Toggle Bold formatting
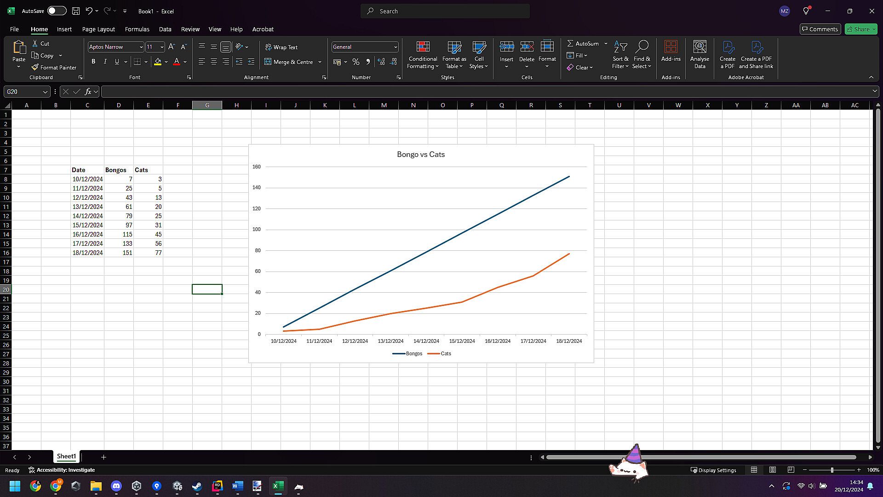 tap(93, 62)
